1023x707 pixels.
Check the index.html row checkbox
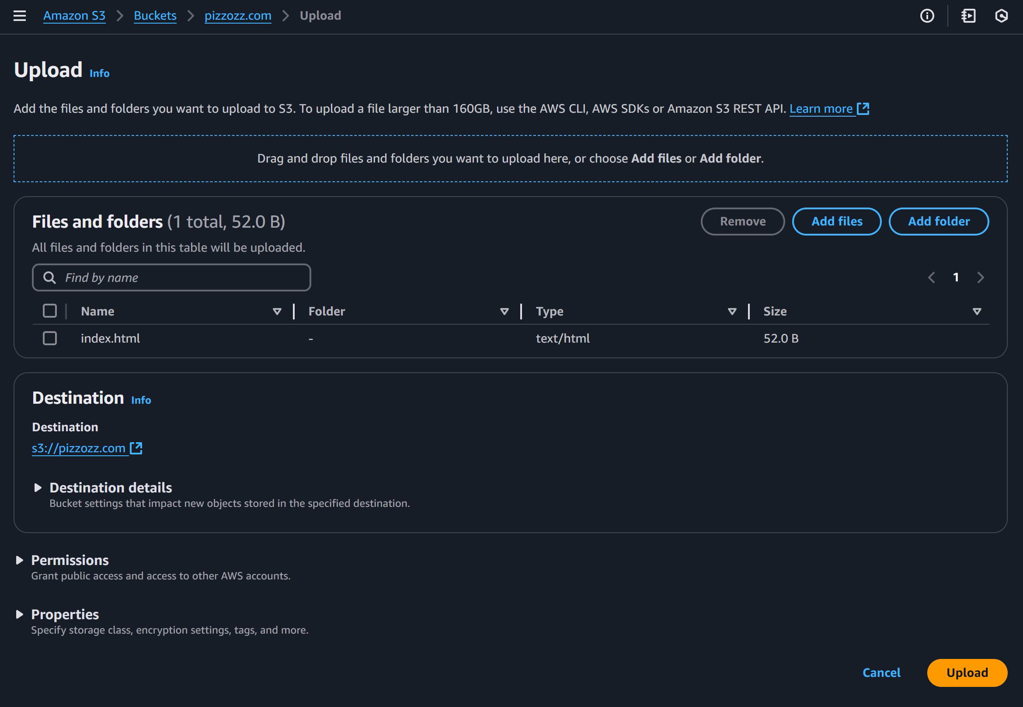tap(50, 339)
